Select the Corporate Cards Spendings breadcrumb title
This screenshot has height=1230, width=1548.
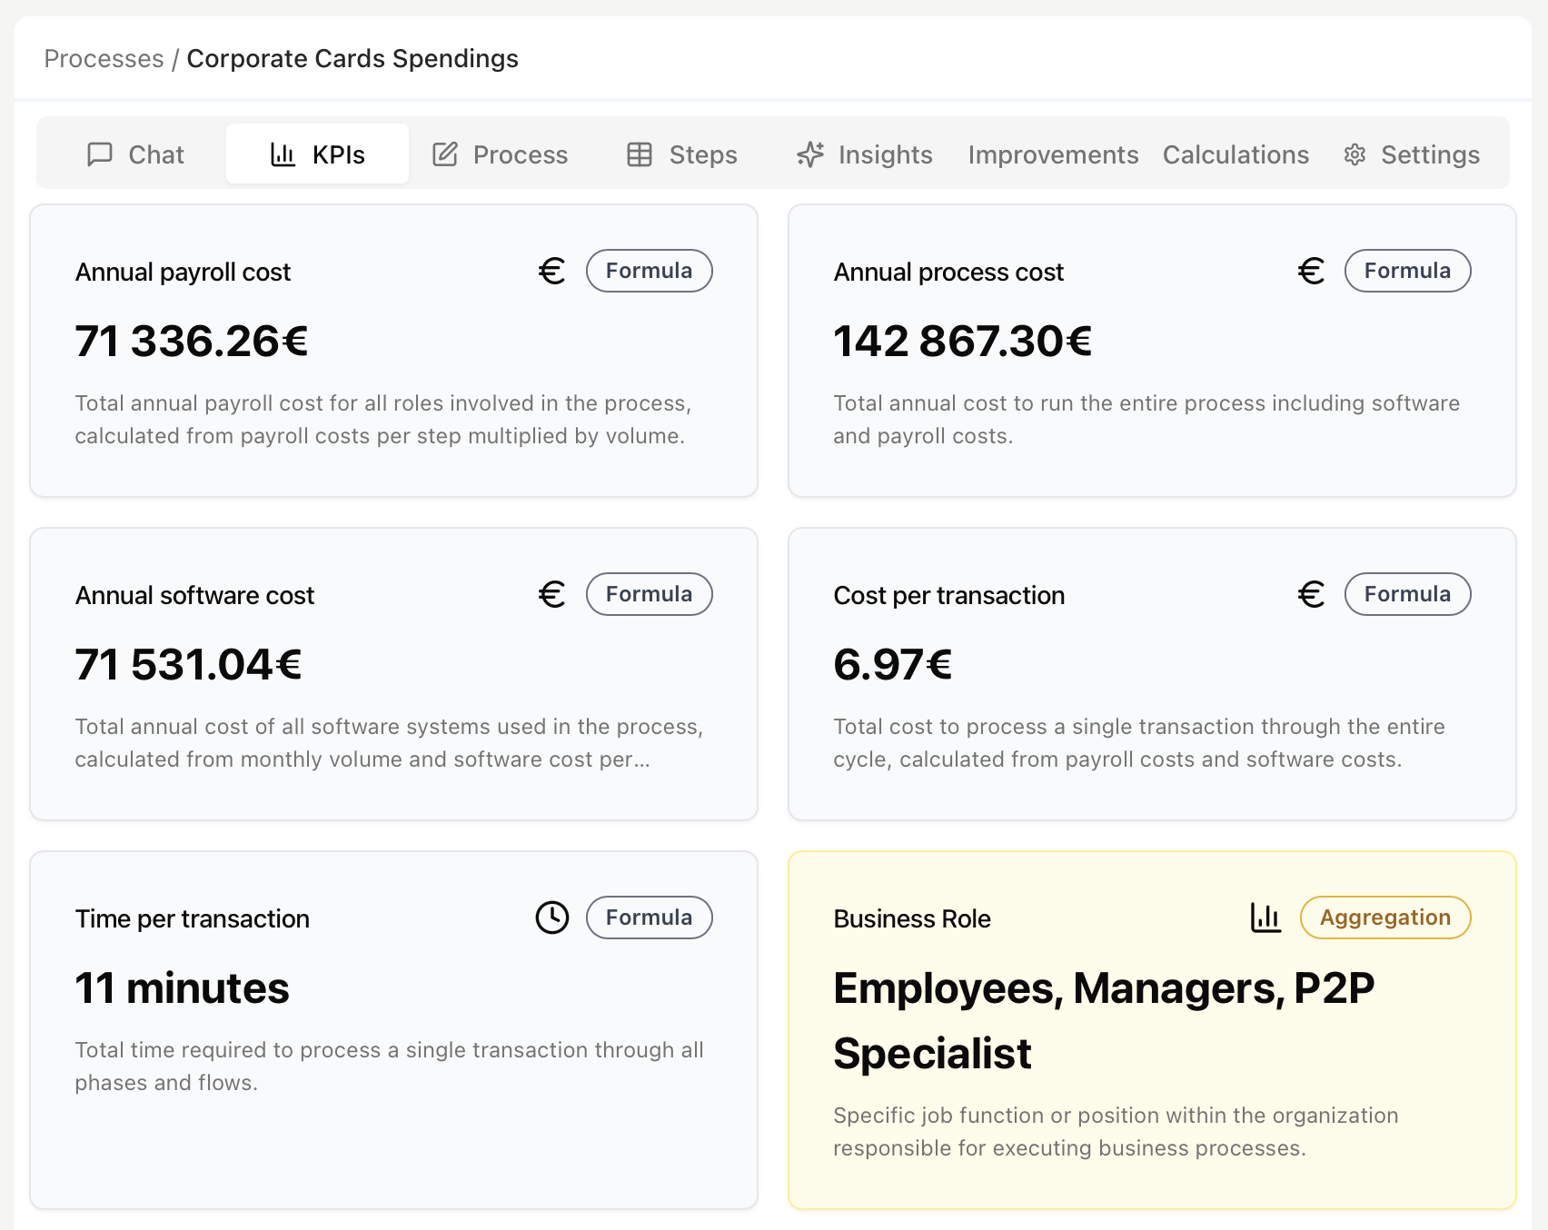pos(352,58)
